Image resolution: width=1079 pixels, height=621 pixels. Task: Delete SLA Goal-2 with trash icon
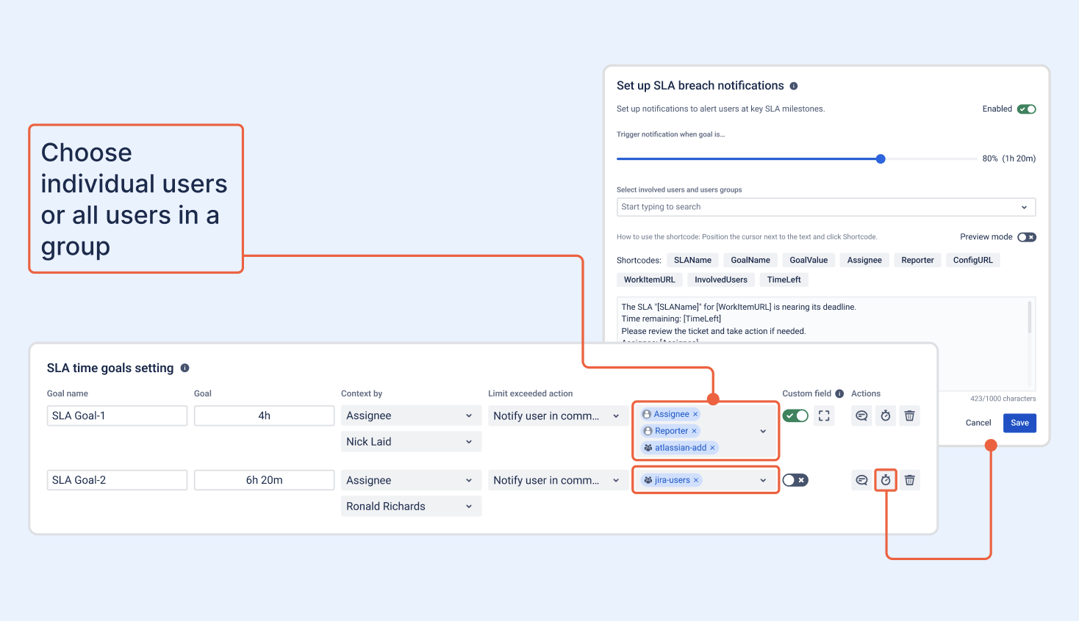909,480
